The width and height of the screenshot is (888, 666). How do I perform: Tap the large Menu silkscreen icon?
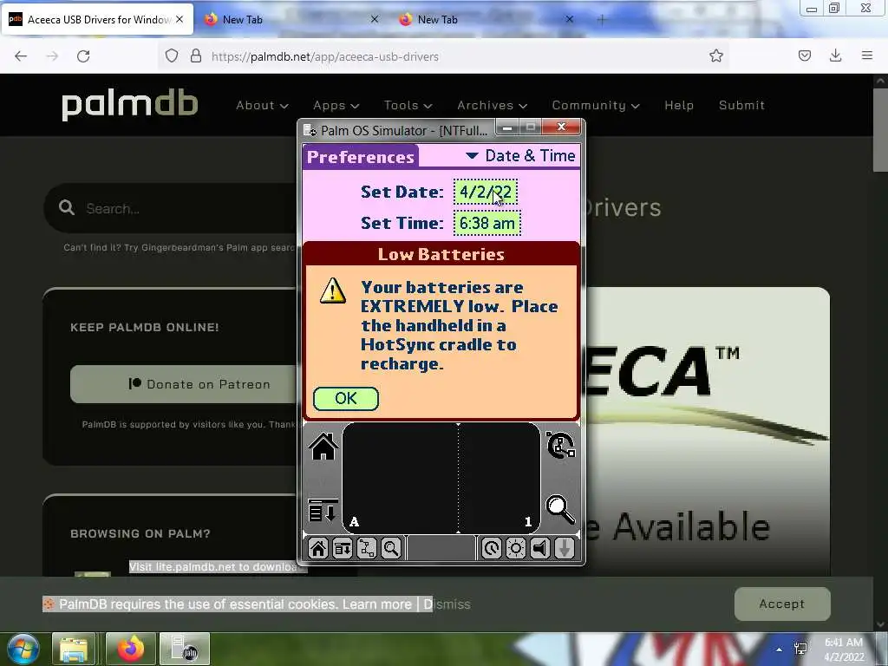(323, 510)
